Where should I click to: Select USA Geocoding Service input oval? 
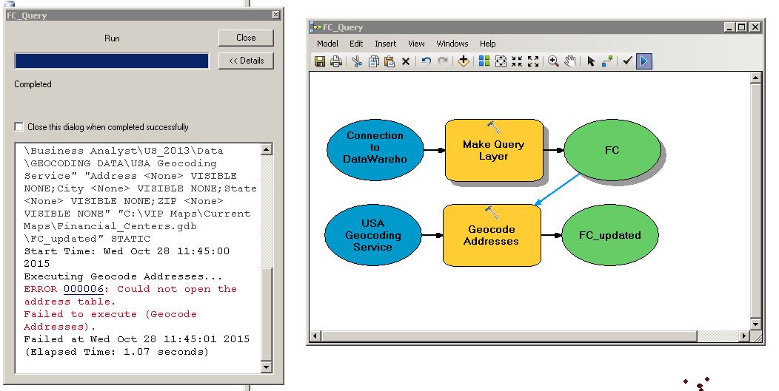[373, 235]
